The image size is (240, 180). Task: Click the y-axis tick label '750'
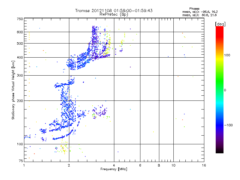point(20,19)
